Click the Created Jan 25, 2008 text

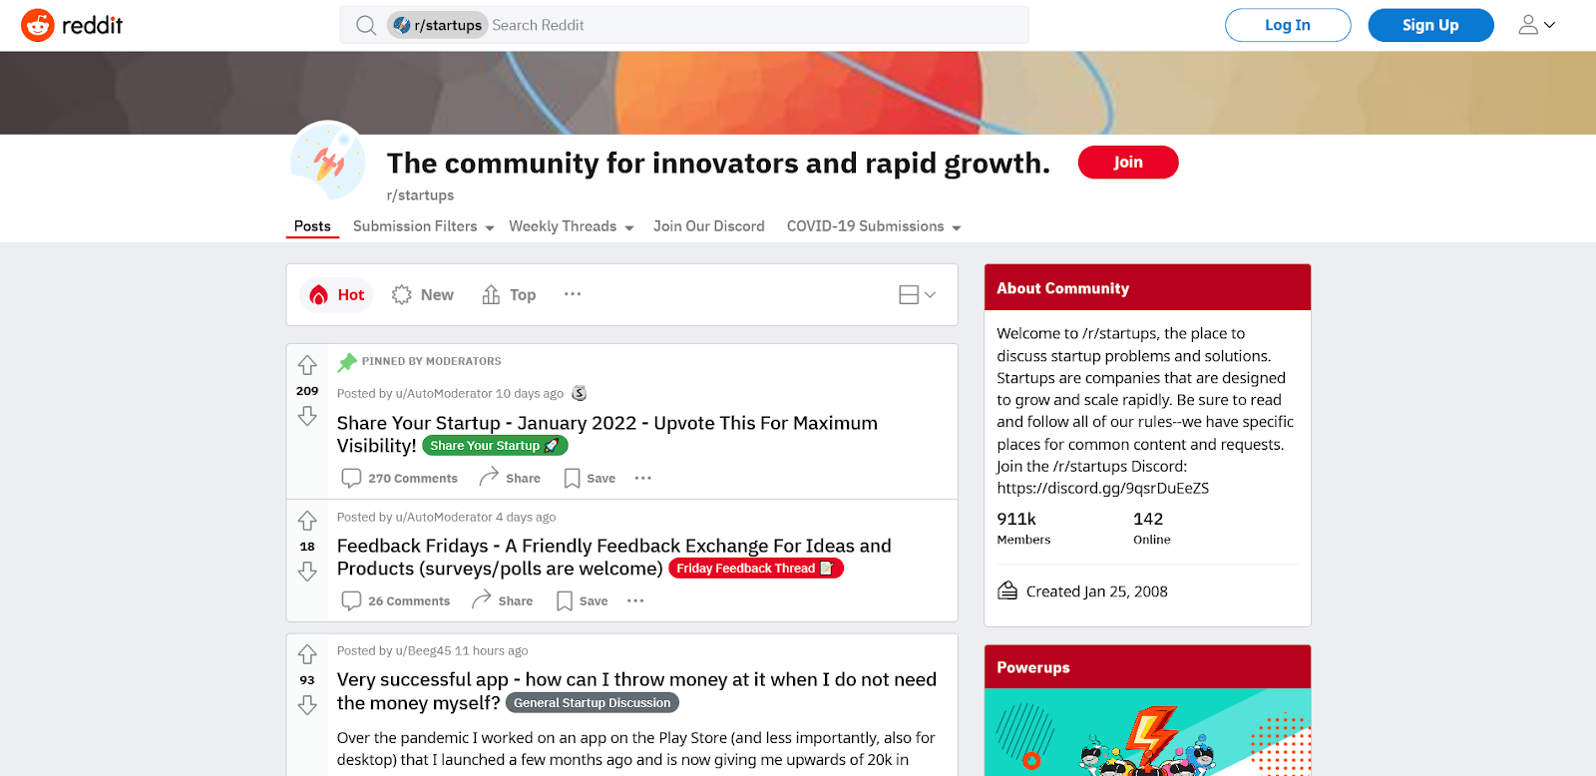click(x=1097, y=591)
